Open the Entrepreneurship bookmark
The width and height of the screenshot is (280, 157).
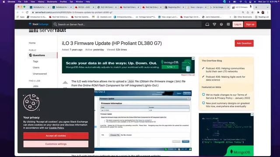123,17
